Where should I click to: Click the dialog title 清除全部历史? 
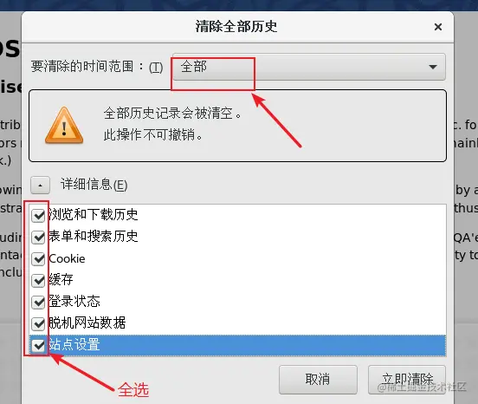[x=236, y=27]
